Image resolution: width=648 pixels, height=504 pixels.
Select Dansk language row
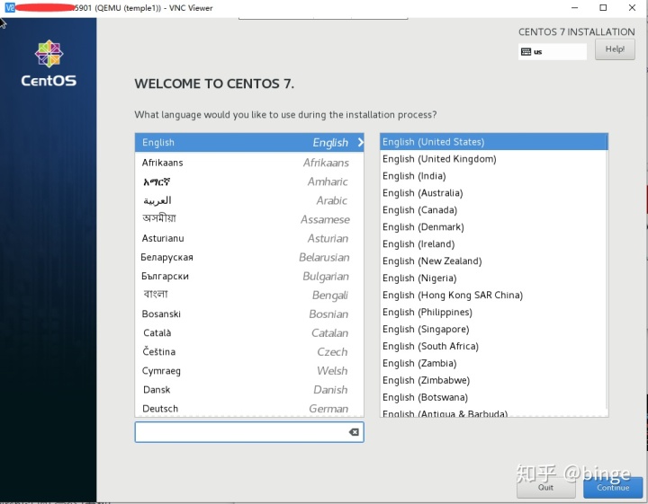pyautogui.click(x=249, y=390)
